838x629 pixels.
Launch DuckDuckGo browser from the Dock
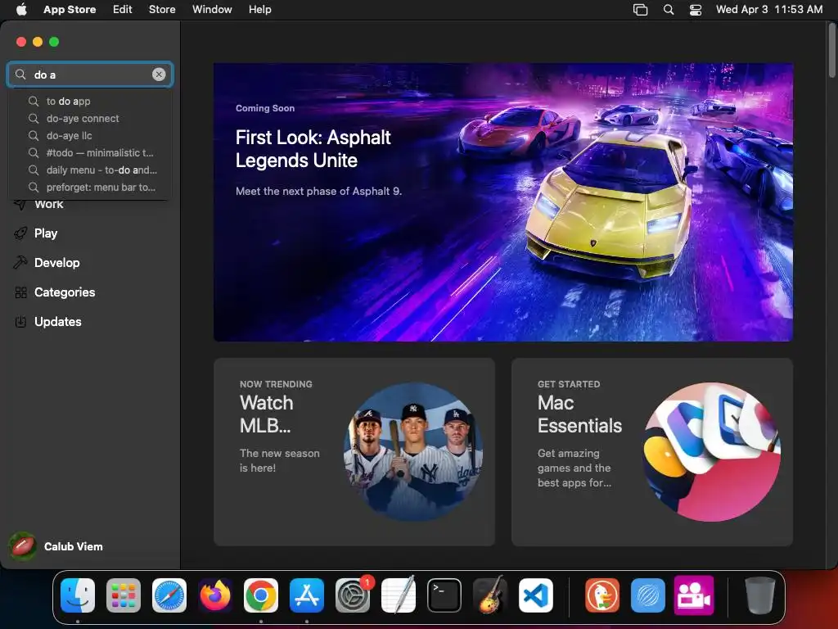pyautogui.click(x=602, y=595)
